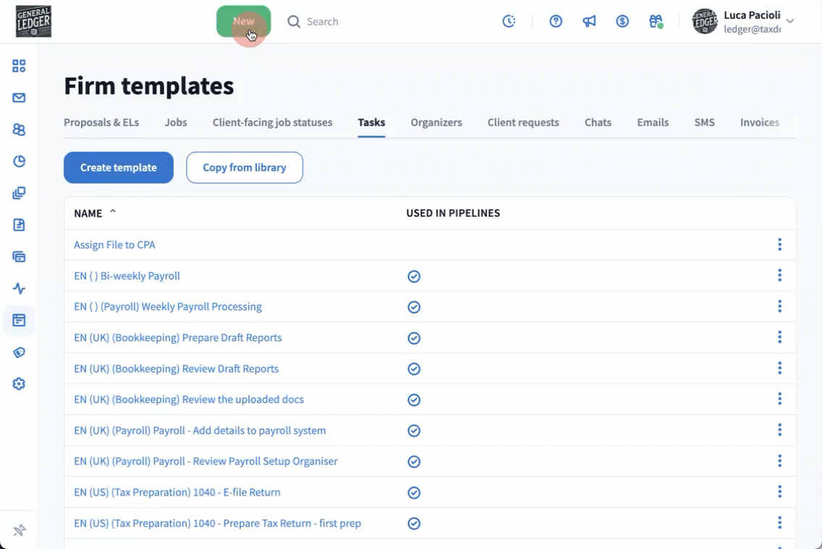
Task: Open the timer icon in top bar
Action: coord(509,22)
